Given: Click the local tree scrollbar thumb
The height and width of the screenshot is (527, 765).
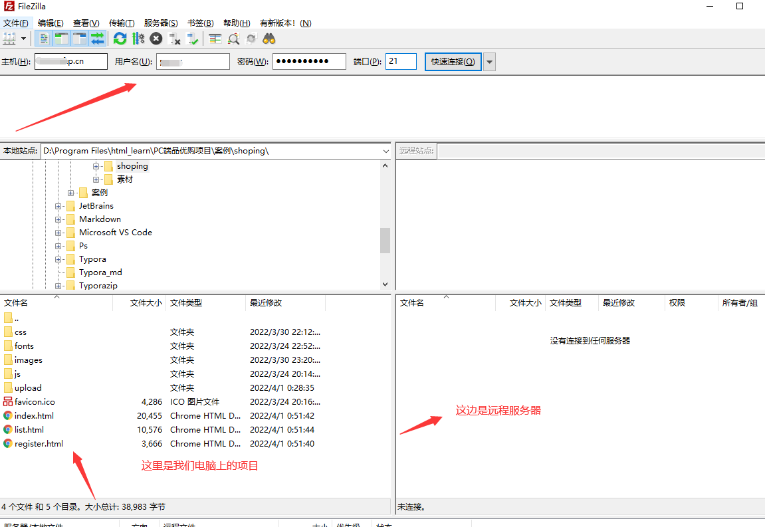Looking at the screenshot, I should [x=385, y=240].
